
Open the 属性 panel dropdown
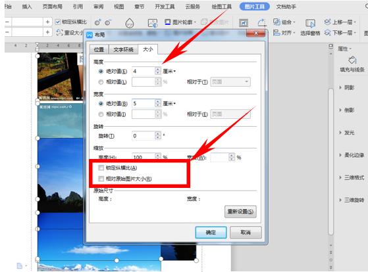(344, 49)
